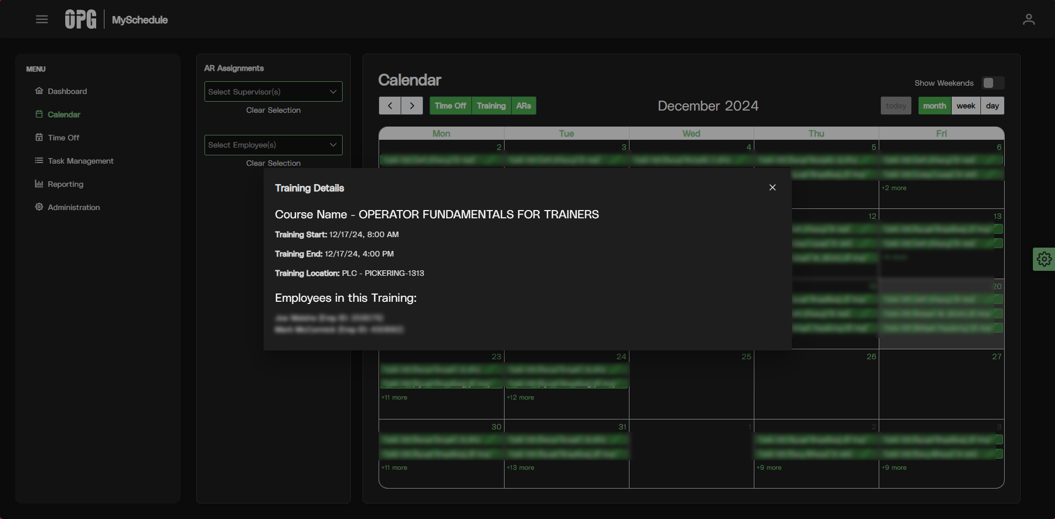Click the Reporting chart icon
The height and width of the screenshot is (519, 1055).
click(x=39, y=184)
